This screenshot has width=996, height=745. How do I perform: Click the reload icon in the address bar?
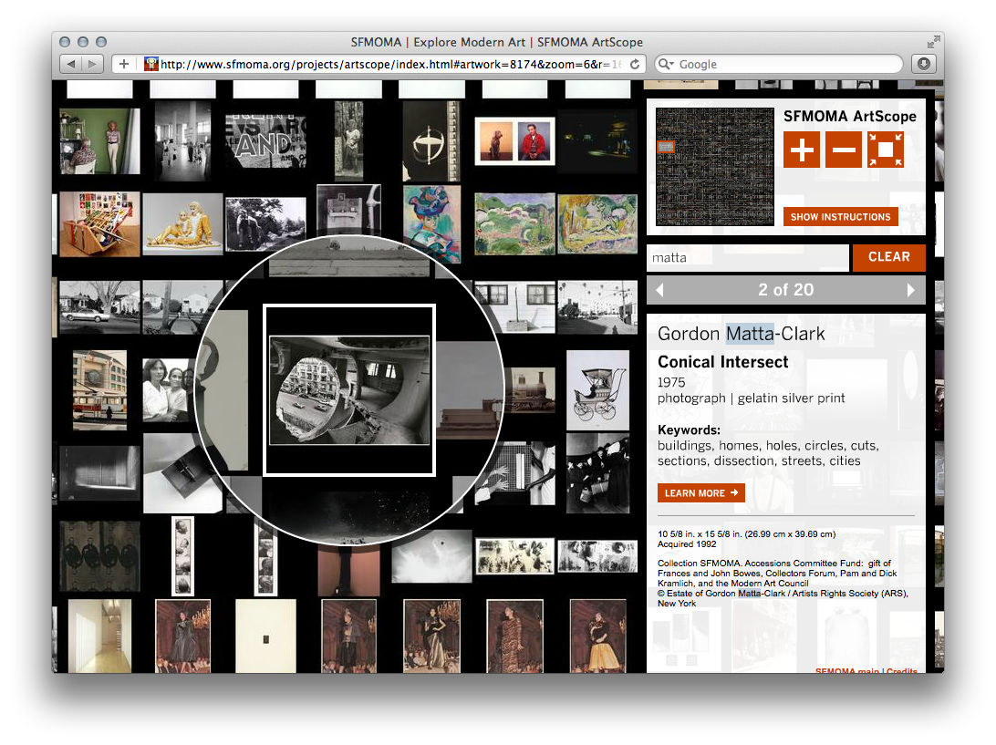click(x=636, y=64)
